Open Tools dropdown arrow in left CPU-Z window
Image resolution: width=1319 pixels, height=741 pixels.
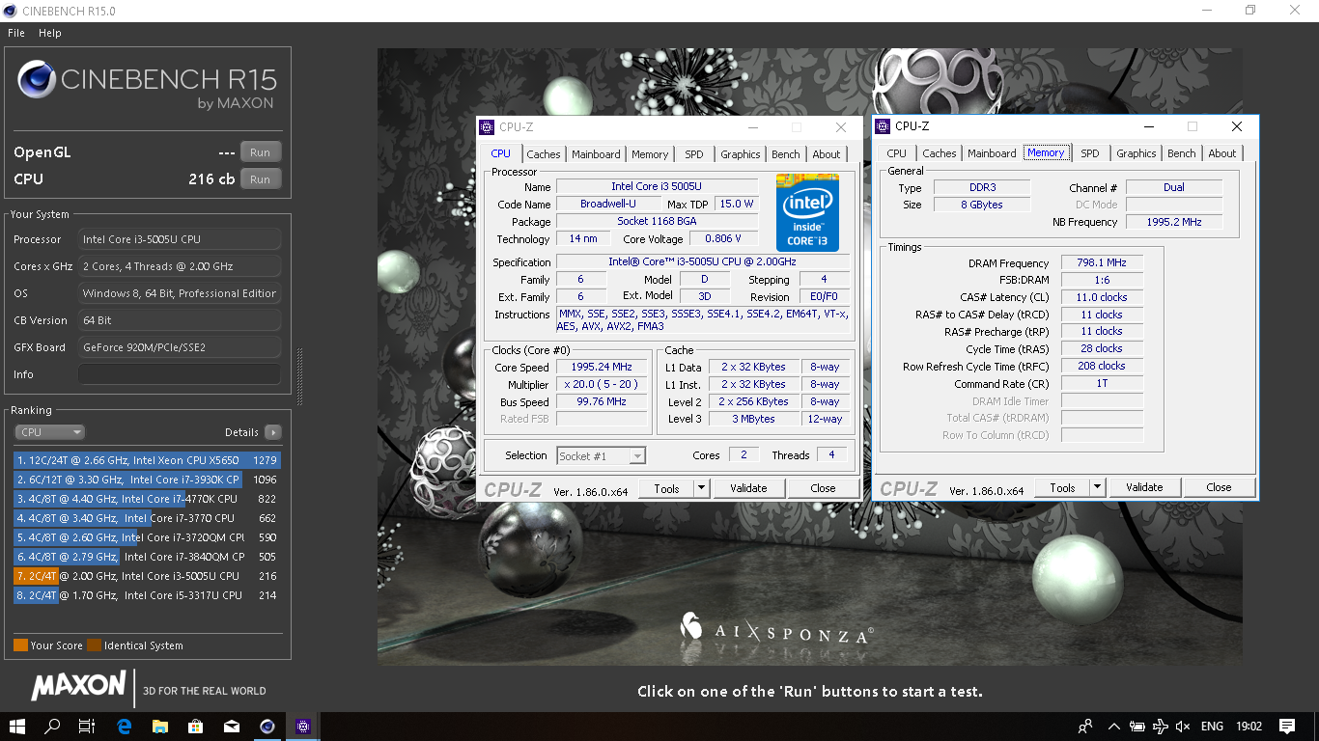[702, 488]
